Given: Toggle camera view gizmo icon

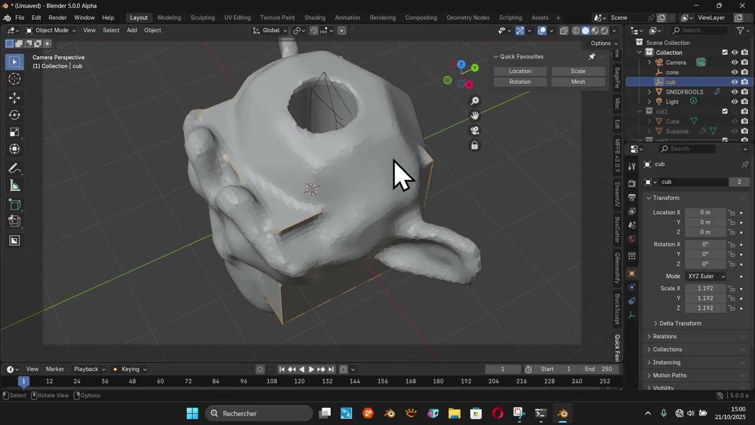Looking at the screenshot, I should coord(475,130).
